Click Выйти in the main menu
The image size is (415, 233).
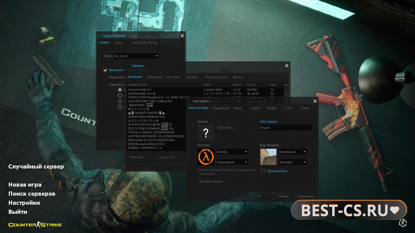[18, 212]
